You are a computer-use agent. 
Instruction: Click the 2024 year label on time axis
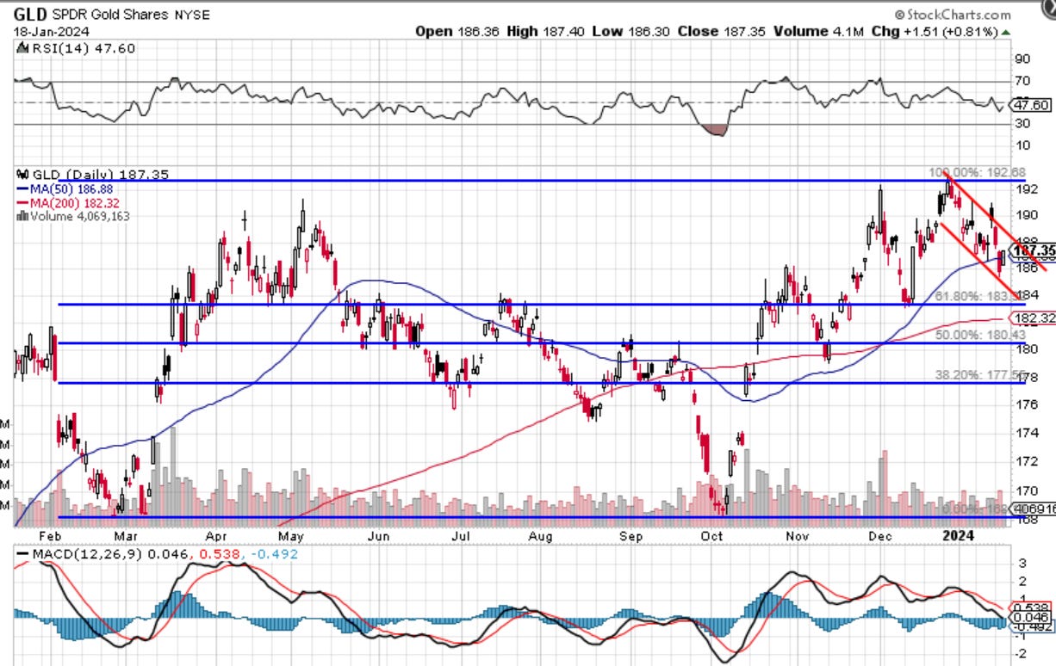956,535
